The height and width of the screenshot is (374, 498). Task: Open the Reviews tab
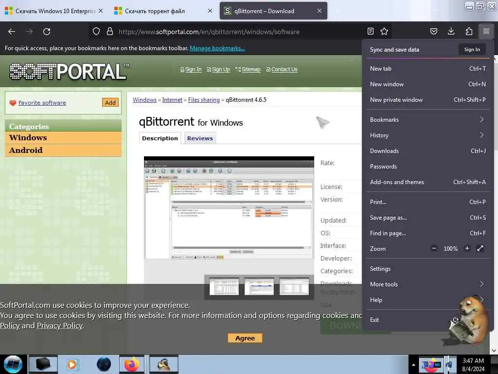(200, 138)
